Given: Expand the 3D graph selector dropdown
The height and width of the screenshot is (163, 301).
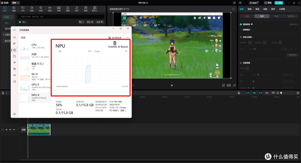Looking at the screenshot, I should click(59, 51).
